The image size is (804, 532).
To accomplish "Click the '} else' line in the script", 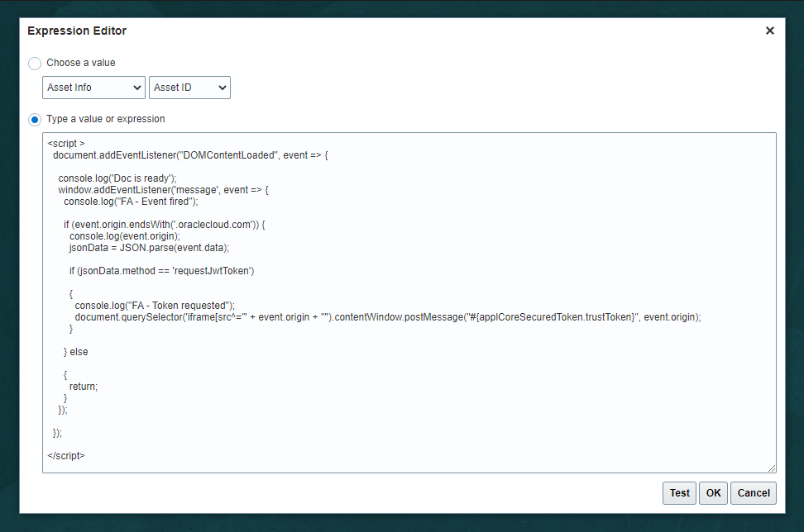I will point(76,351).
